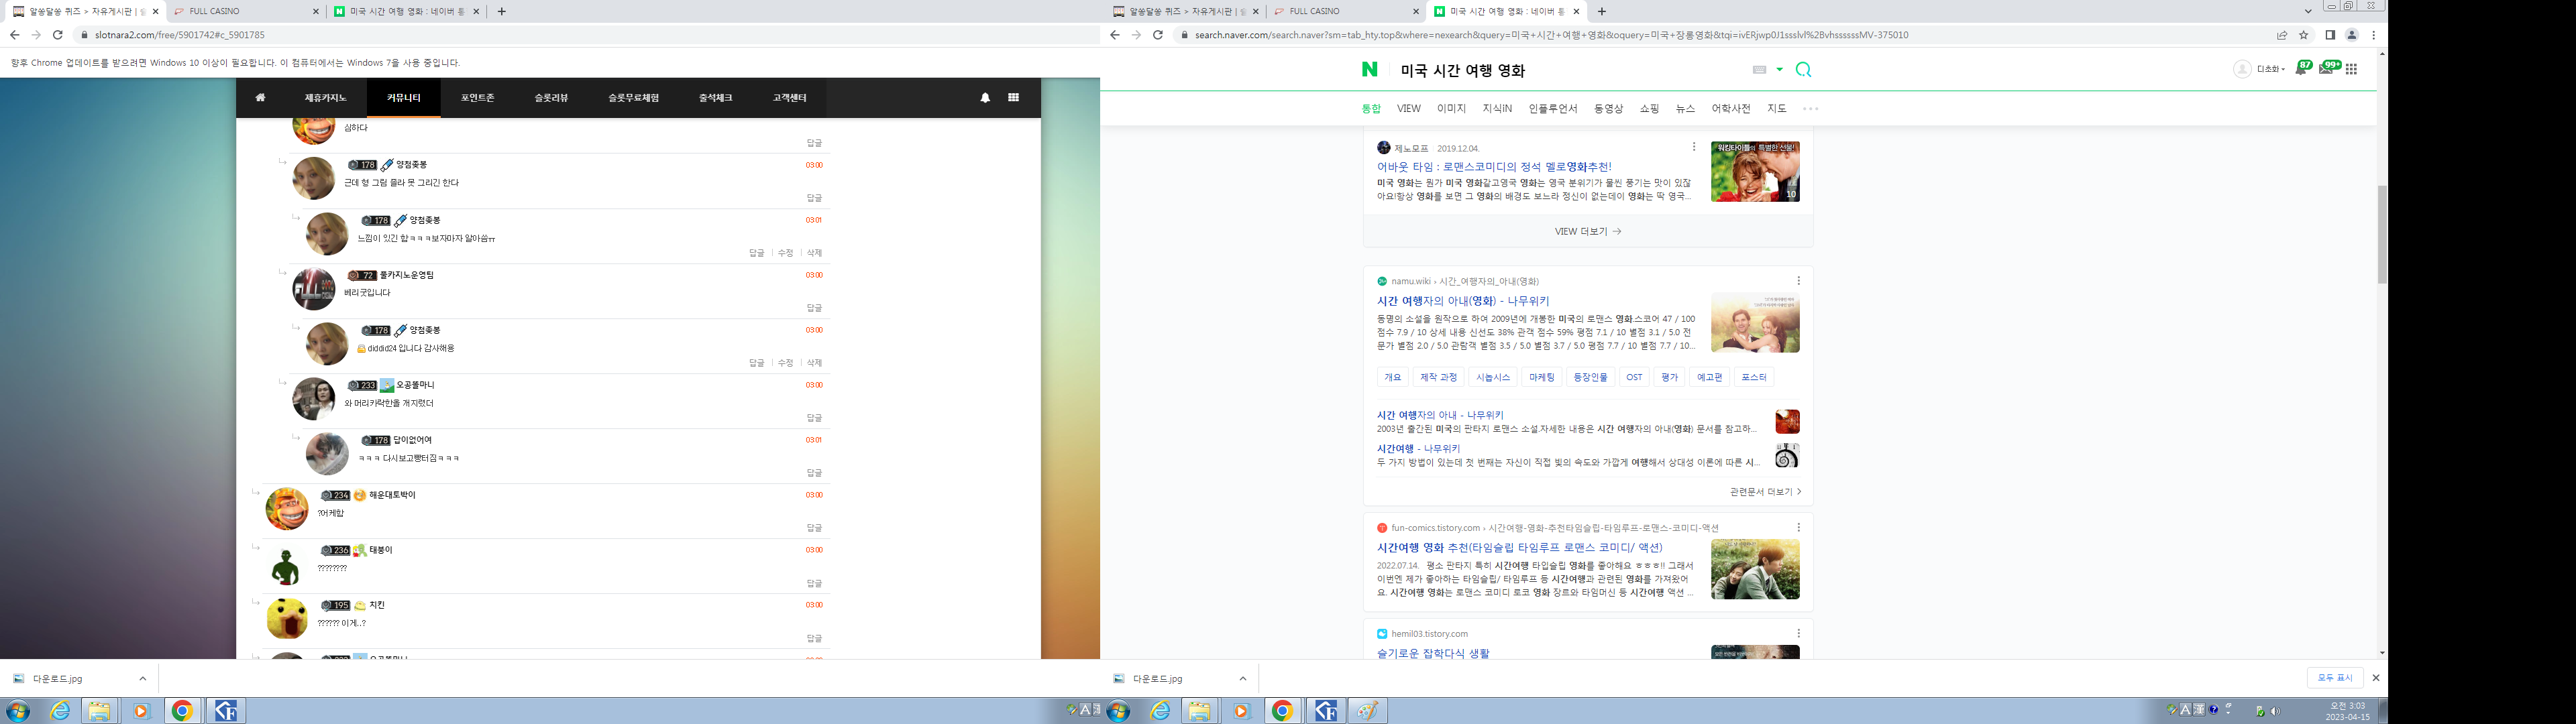Switch to the 이미지 search tab
2576x724 pixels.
pos(1451,109)
